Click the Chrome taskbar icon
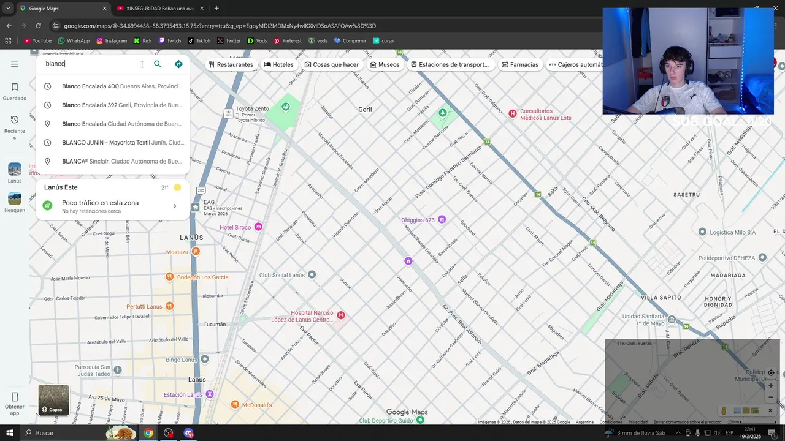 coord(148,433)
